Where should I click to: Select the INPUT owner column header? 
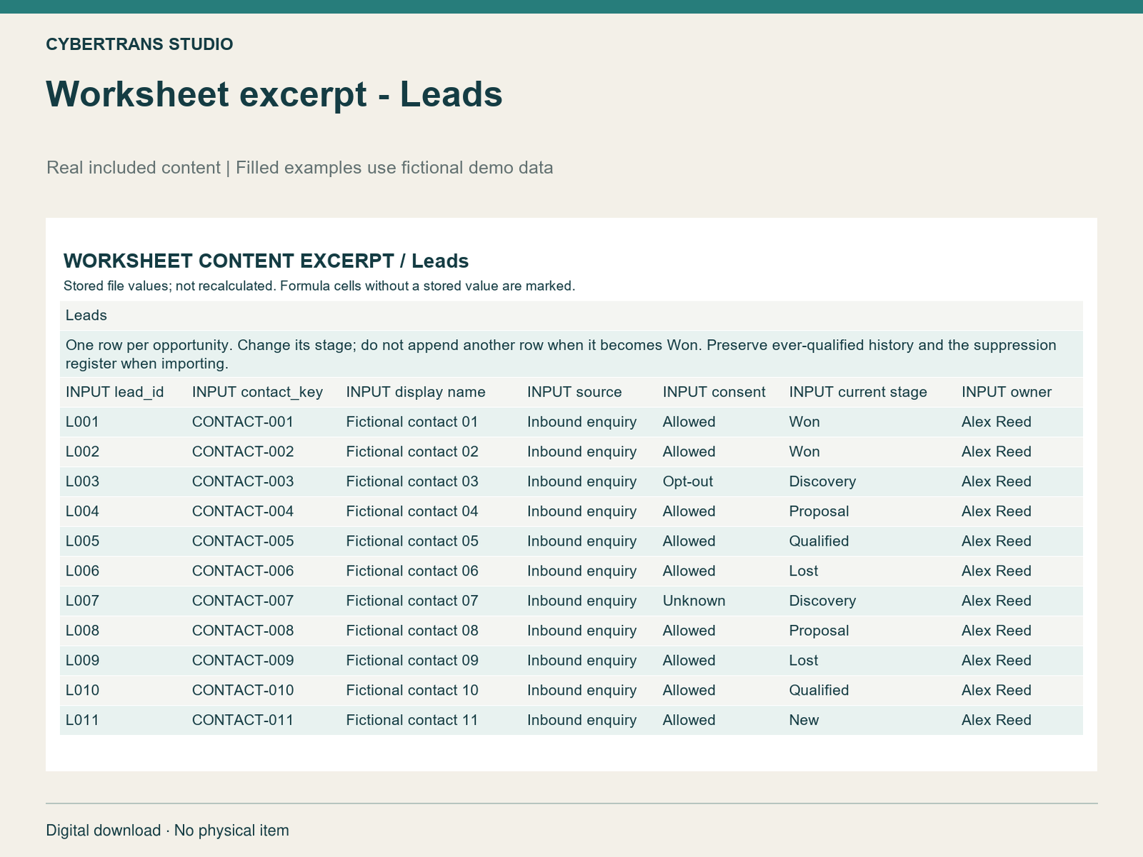pos(1007,392)
